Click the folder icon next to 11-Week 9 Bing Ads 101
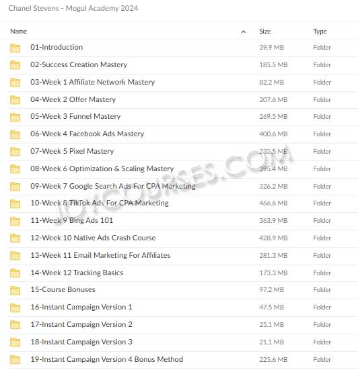358x384 pixels. [x=15, y=221]
